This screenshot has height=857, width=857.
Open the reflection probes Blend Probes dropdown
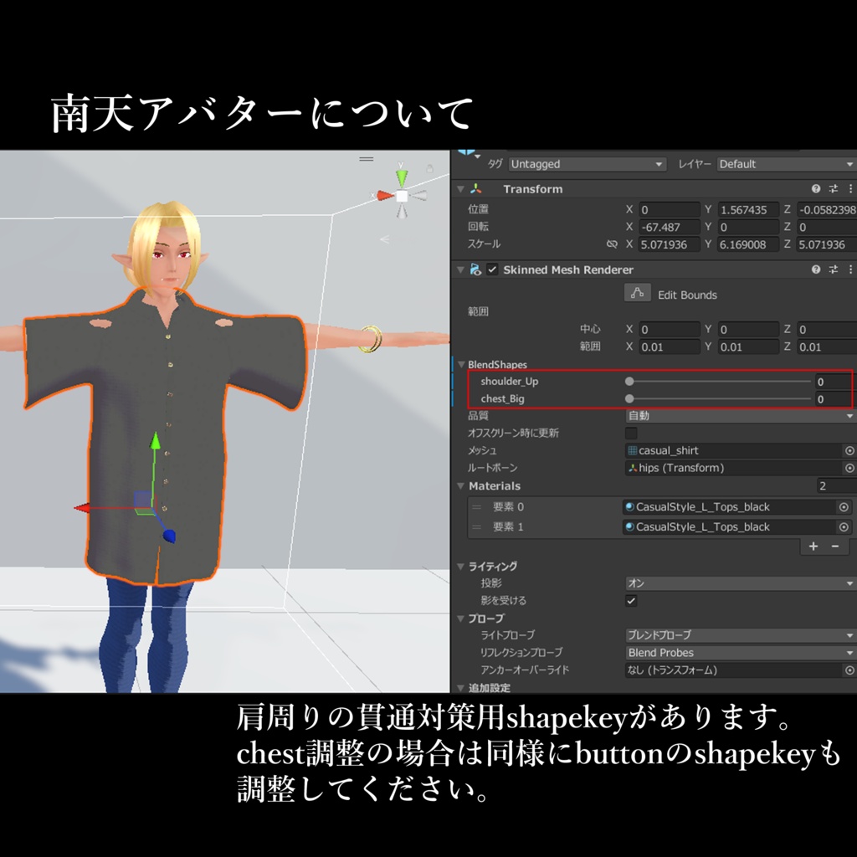point(741,653)
